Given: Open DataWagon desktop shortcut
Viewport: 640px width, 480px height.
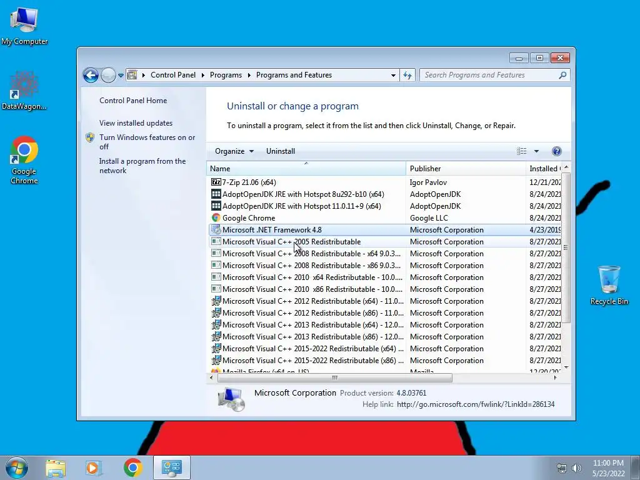Looking at the screenshot, I should pyautogui.click(x=24, y=91).
